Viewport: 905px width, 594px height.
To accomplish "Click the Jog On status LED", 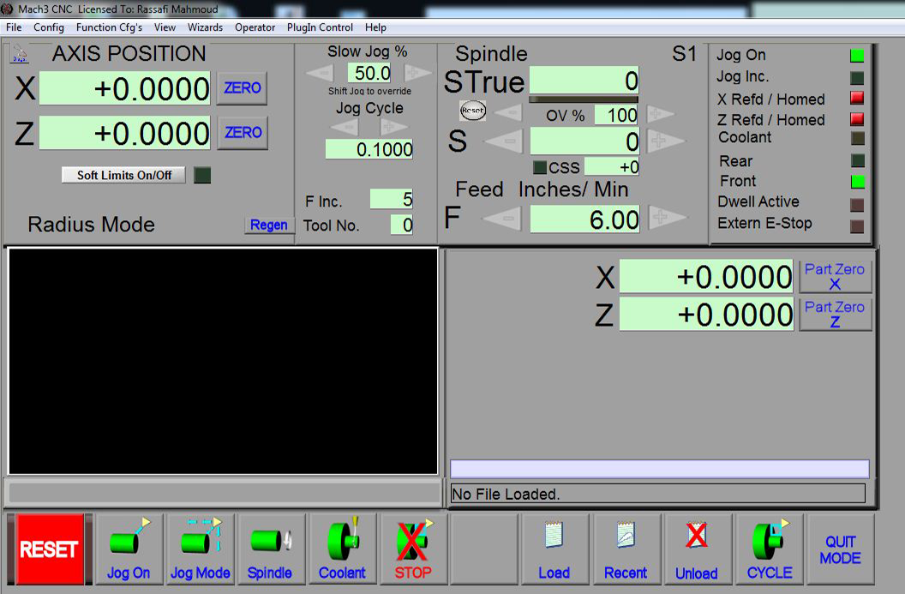I will tap(857, 56).
